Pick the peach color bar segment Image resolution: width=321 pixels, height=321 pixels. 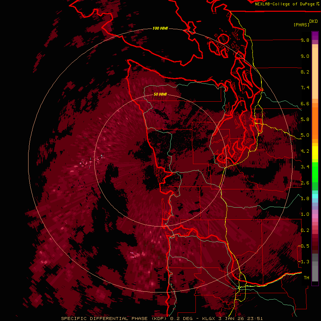(315, 73)
